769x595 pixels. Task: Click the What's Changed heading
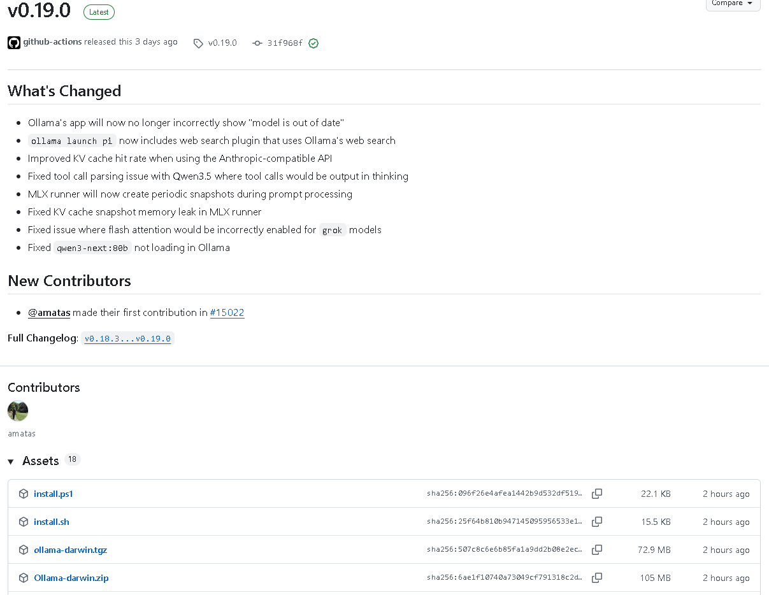coord(64,91)
